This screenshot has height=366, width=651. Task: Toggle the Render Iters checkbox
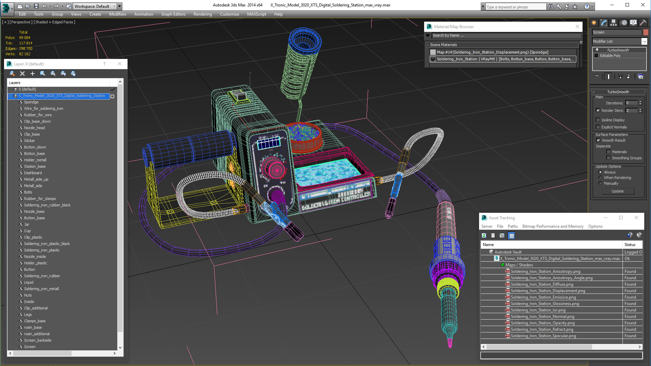[598, 110]
